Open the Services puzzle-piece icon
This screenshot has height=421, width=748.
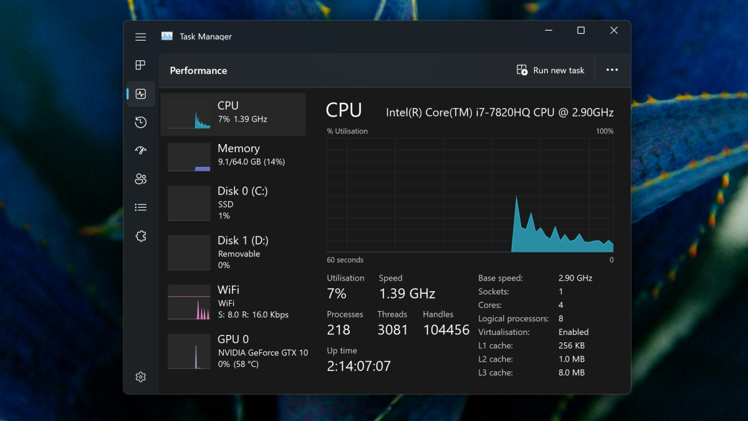(141, 236)
